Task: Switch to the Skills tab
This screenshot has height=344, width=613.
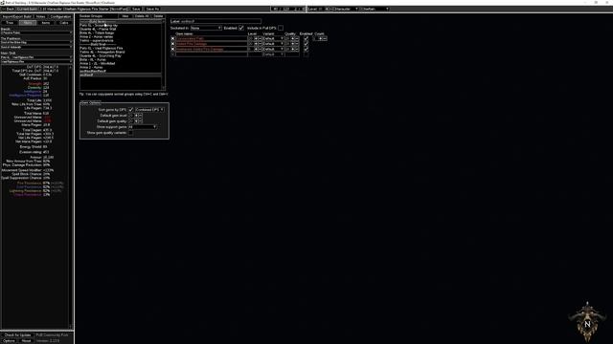Action: (28, 23)
